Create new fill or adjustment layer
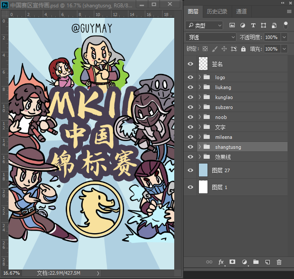Viewport: 294px width, 279px height. 244,262
